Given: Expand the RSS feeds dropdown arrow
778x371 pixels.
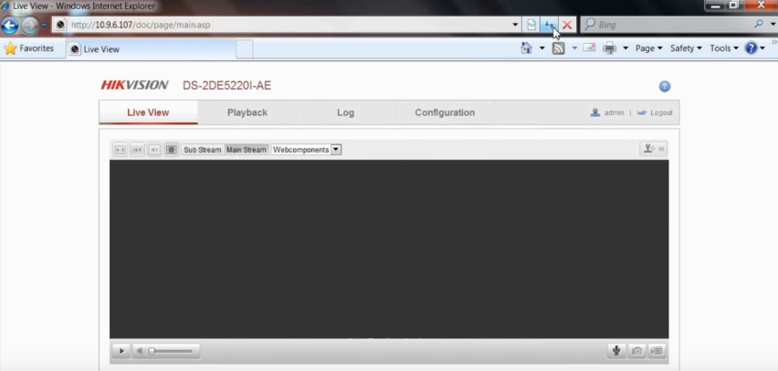Looking at the screenshot, I should coord(574,48).
